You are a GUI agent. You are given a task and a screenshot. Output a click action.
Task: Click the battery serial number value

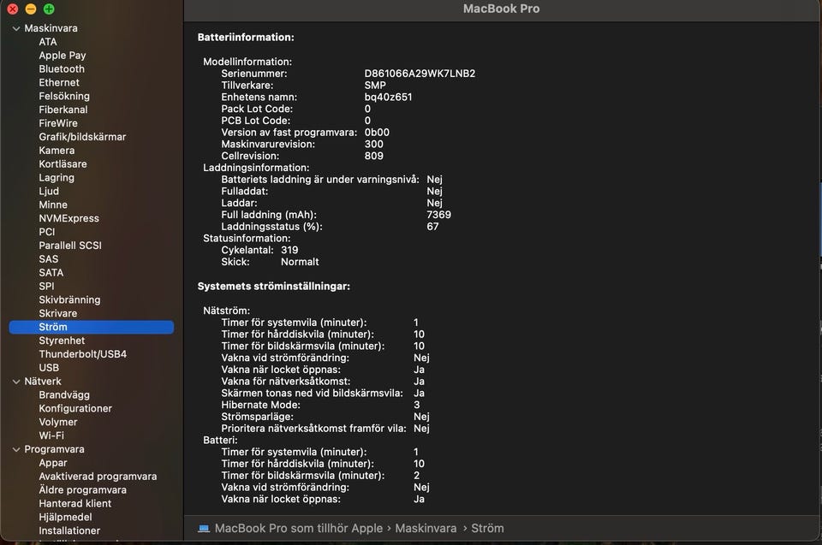pyautogui.click(x=420, y=74)
